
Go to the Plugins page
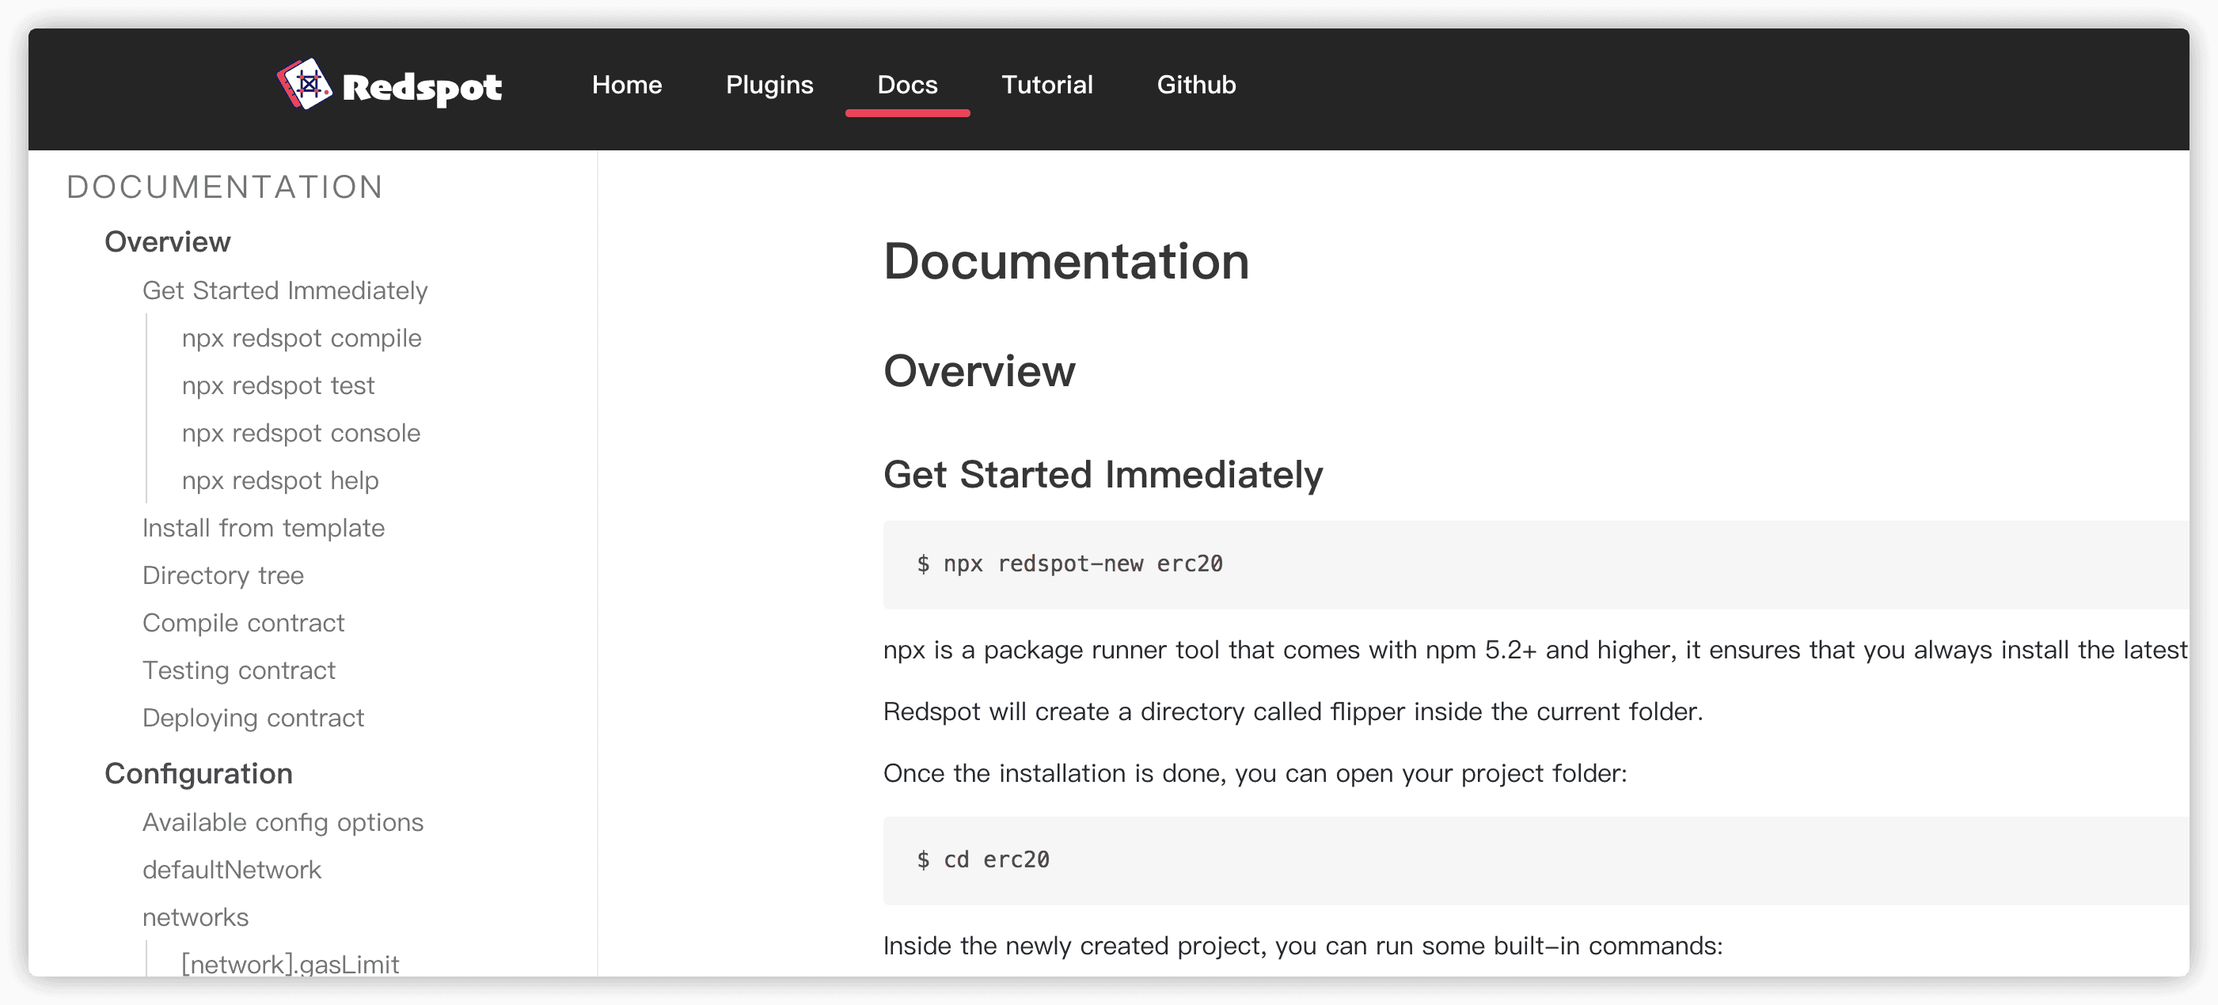click(769, 85)
